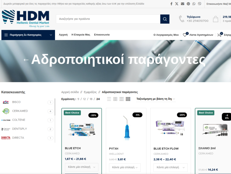Open BLUE ETCH FLOW product image

(x=170, y=128)
